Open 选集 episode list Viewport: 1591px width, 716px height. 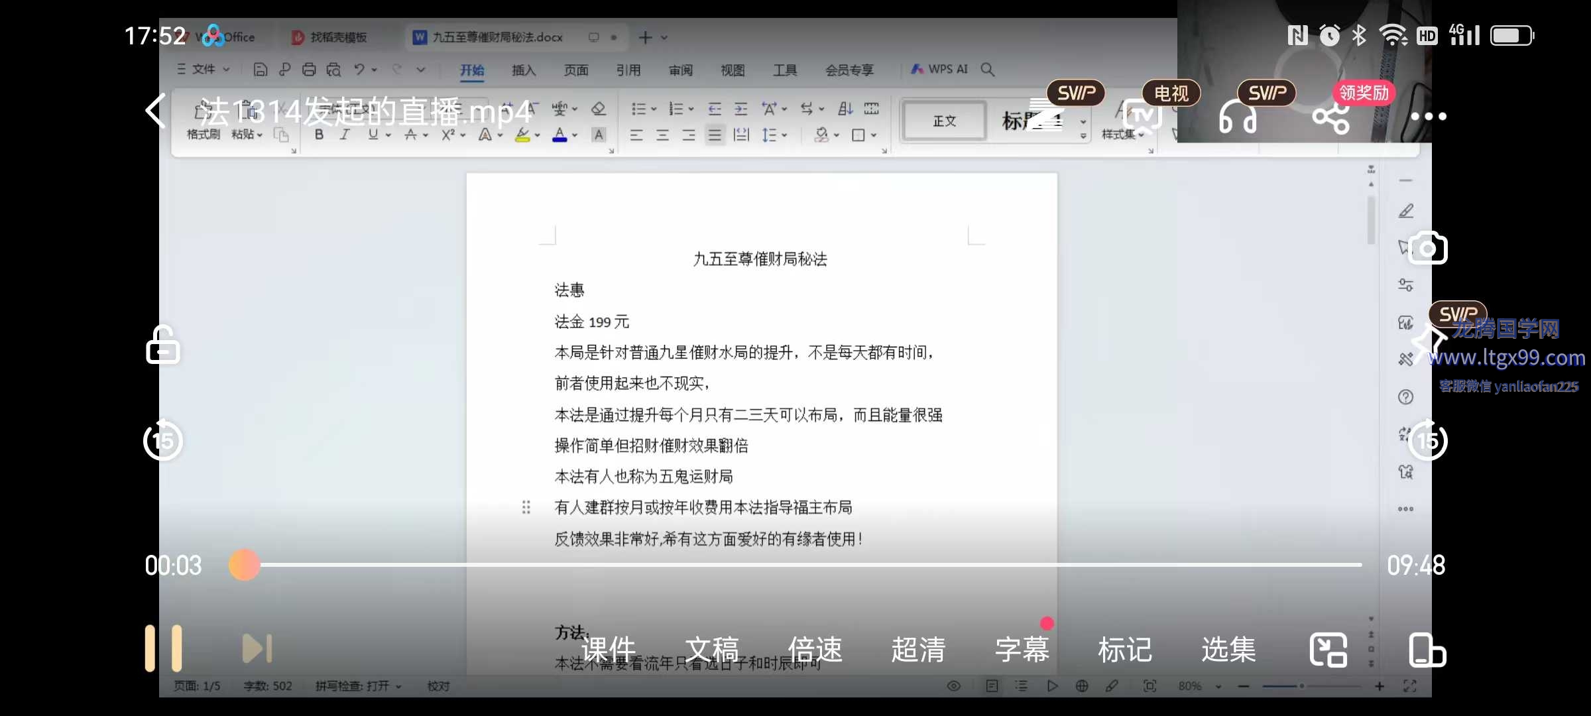(x=1229, y=649)
